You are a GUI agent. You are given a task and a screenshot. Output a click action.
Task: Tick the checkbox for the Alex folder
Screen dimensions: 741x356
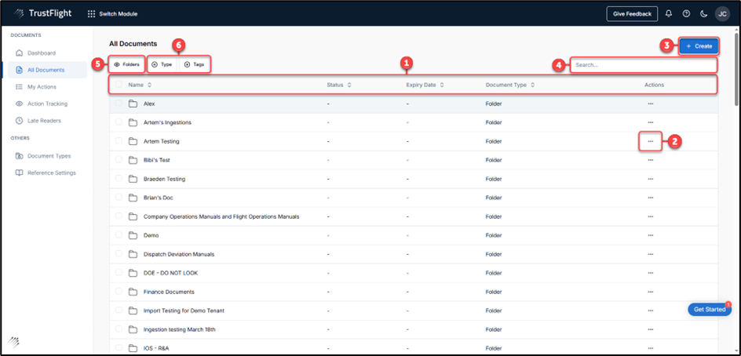119,104
